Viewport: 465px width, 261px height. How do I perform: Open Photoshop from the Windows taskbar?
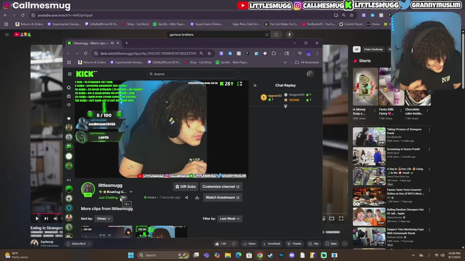tap(281, 255)
